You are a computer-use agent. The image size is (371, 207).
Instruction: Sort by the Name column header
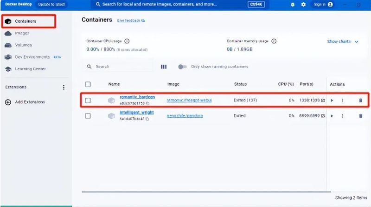coord(114,84)
